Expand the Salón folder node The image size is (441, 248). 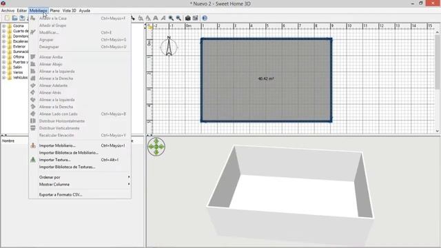[3, 68]
